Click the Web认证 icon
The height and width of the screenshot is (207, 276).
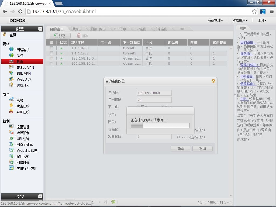coord(11,79)
